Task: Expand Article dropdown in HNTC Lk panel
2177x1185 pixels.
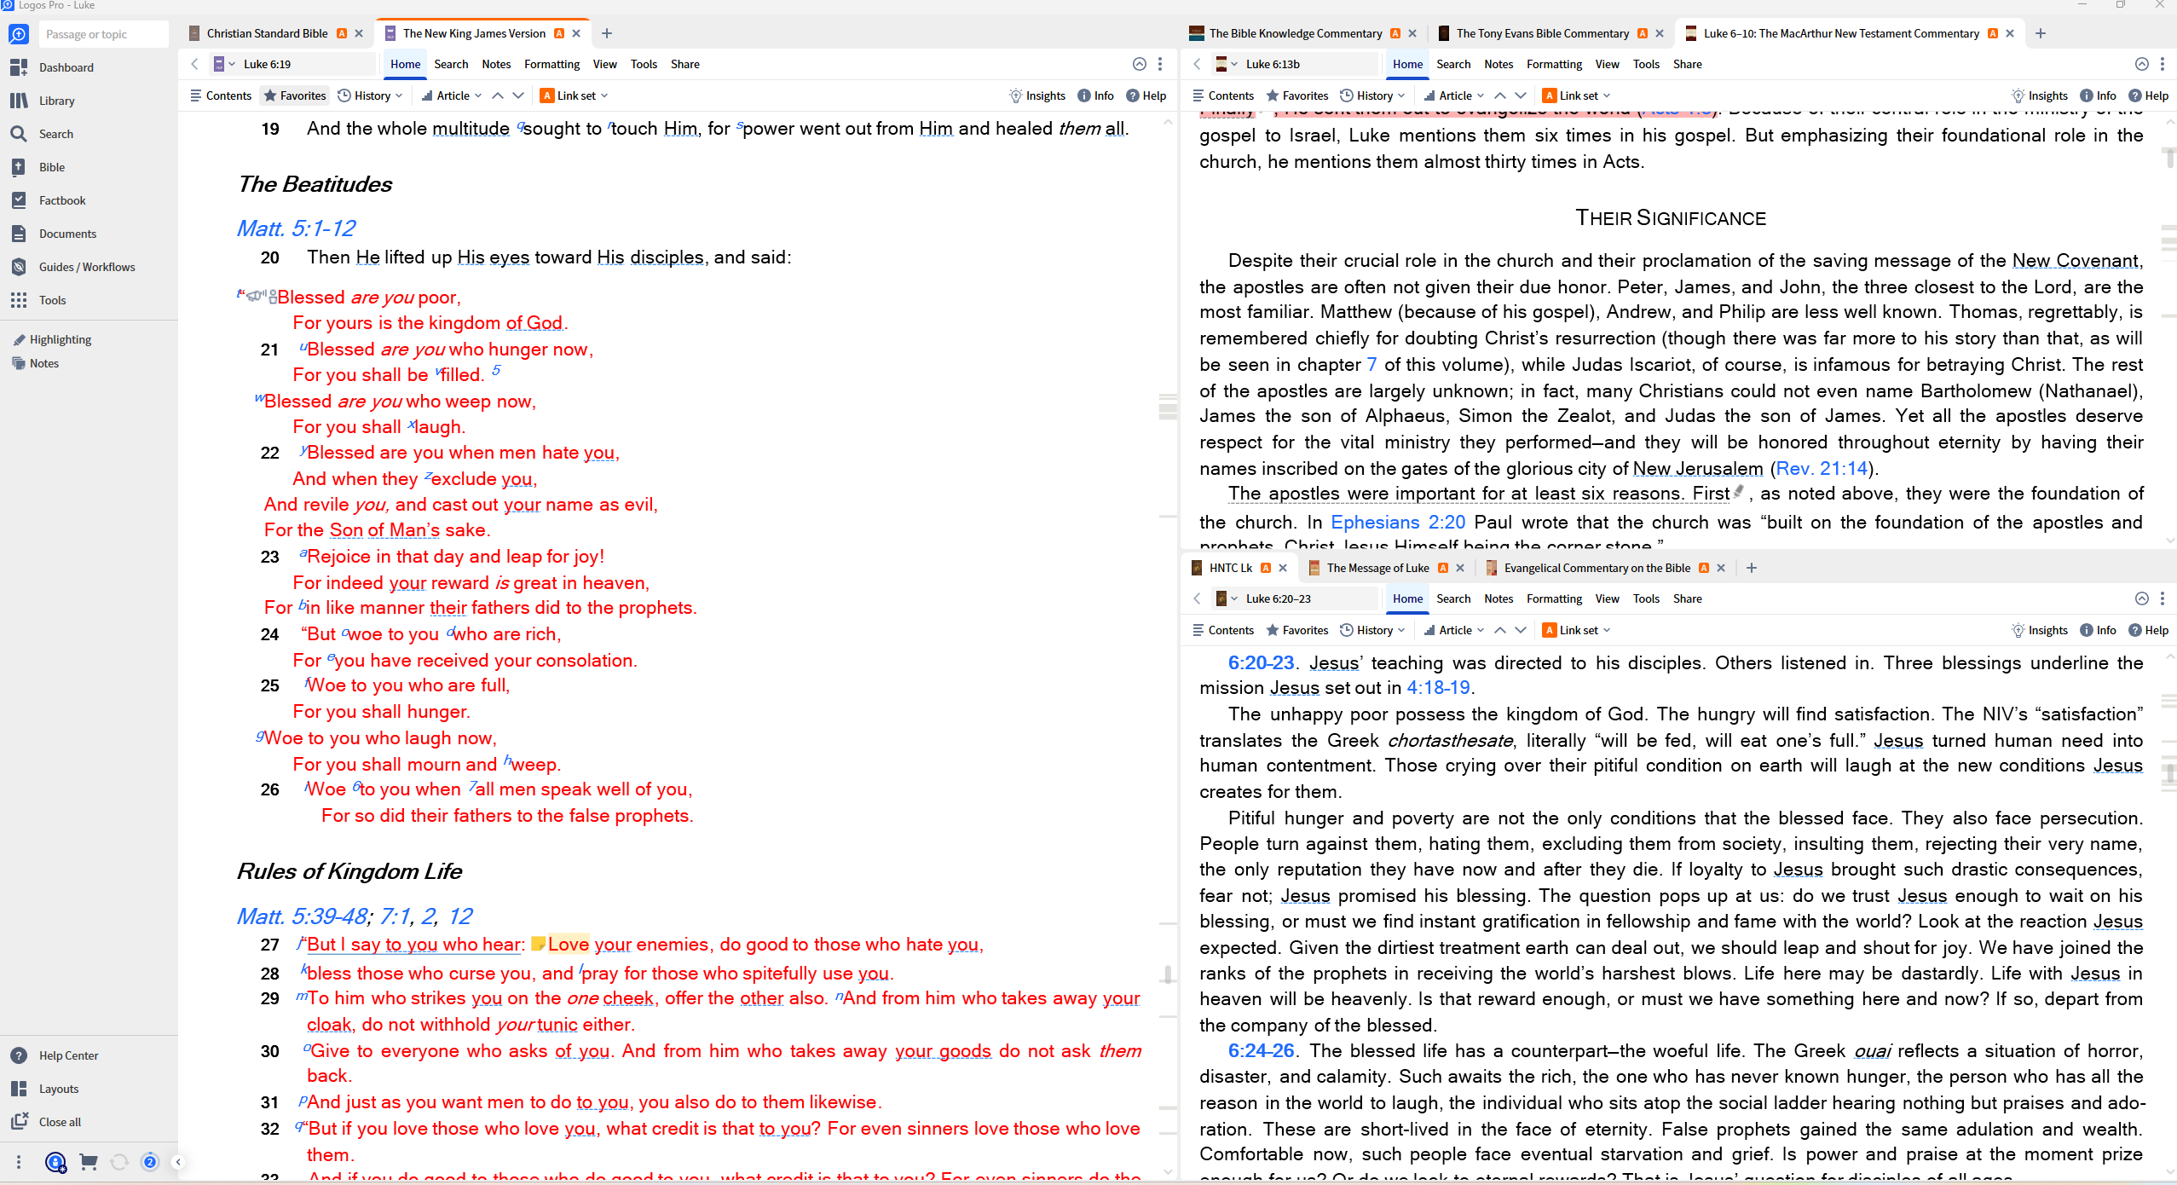Action: click(x=1454, y=630)
